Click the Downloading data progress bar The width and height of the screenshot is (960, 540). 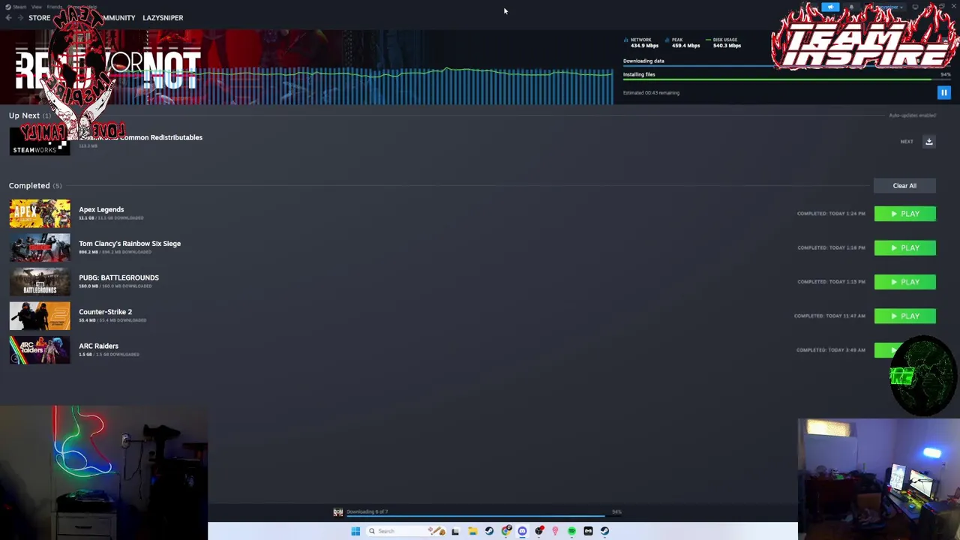pyautogui.click(x=787, y=66)
